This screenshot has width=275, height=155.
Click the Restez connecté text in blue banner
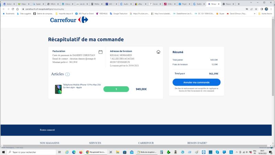(x=47, y=130)
